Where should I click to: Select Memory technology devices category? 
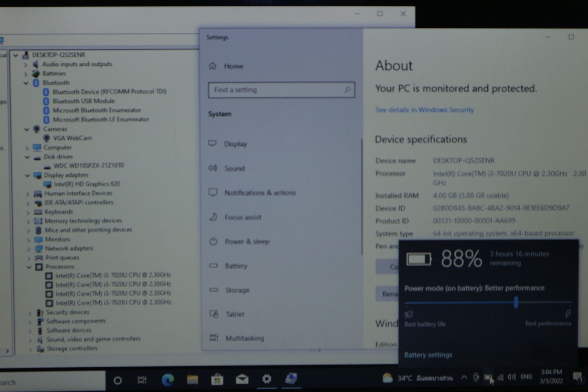(x=83, y=221)
